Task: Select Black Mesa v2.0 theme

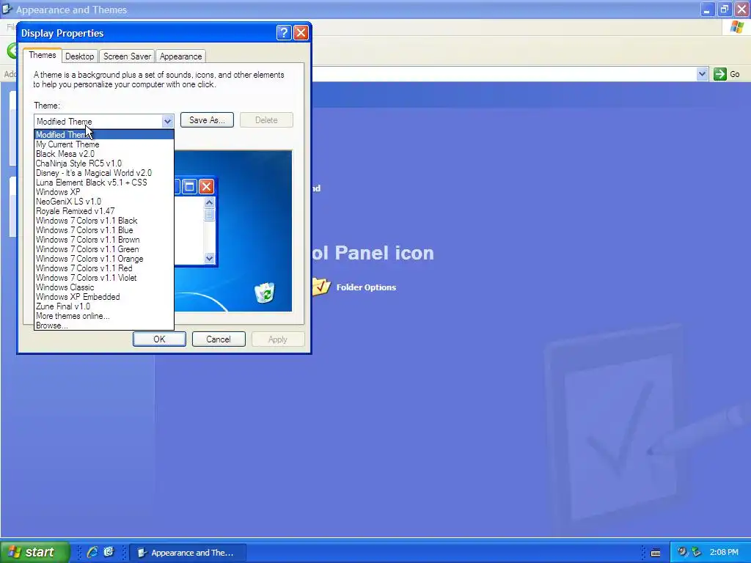Action: point(104,154)
